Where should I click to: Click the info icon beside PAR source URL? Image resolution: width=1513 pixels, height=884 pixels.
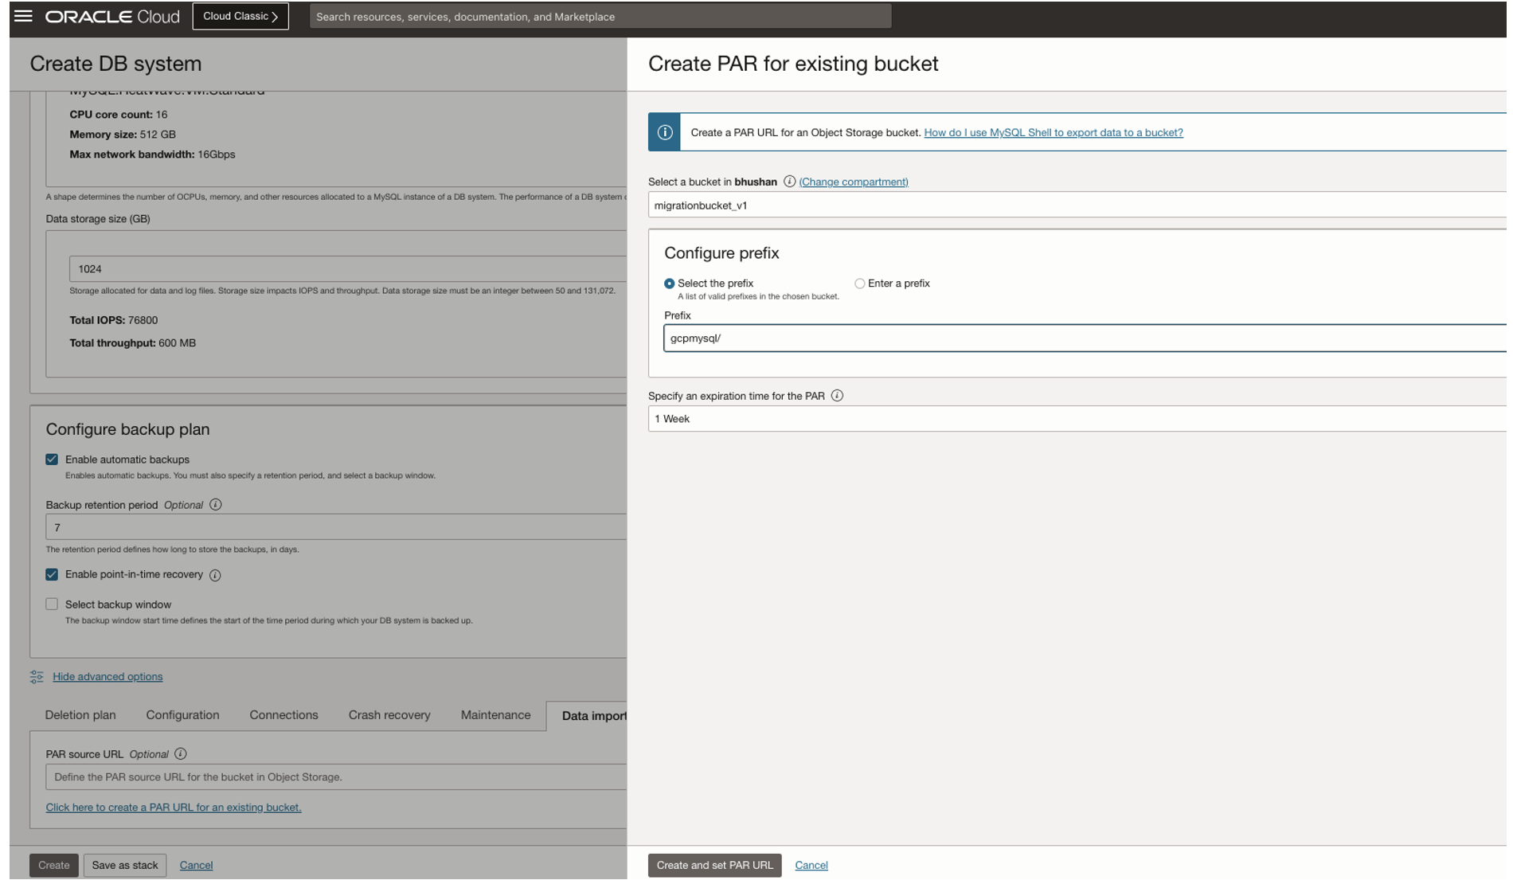pos(180,753)
